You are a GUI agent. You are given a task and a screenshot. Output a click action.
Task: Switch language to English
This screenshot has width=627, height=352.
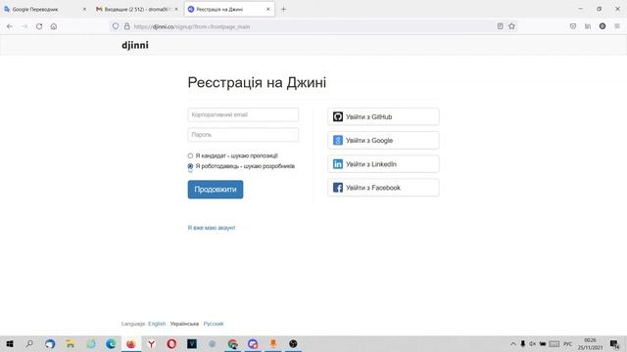(x=157, y=324)
